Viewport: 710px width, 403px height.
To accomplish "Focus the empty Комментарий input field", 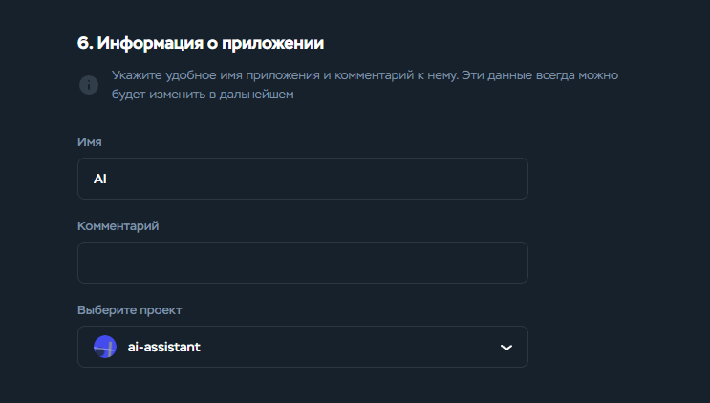I will [303, 263].
